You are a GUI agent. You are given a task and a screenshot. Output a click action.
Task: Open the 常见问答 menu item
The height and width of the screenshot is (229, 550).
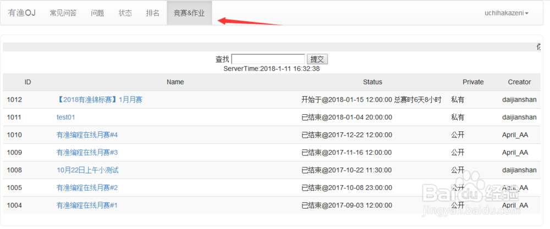point(63,13)
